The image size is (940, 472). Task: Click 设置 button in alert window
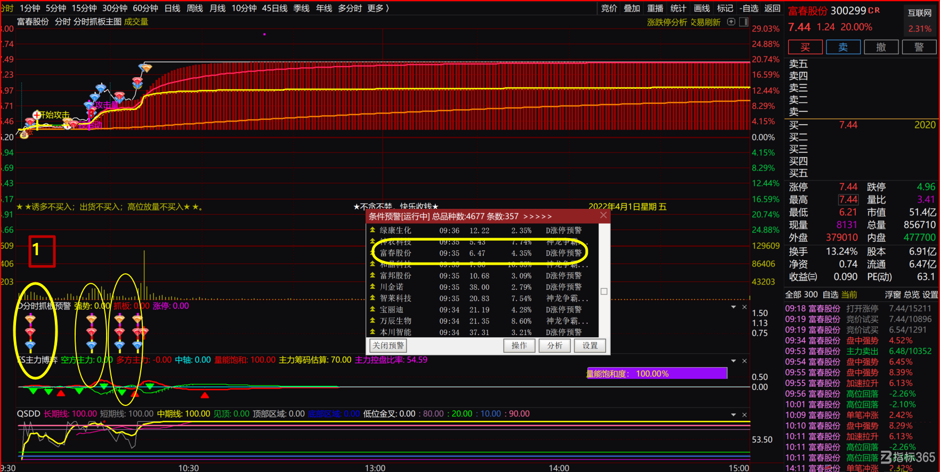tap(590, 345)
